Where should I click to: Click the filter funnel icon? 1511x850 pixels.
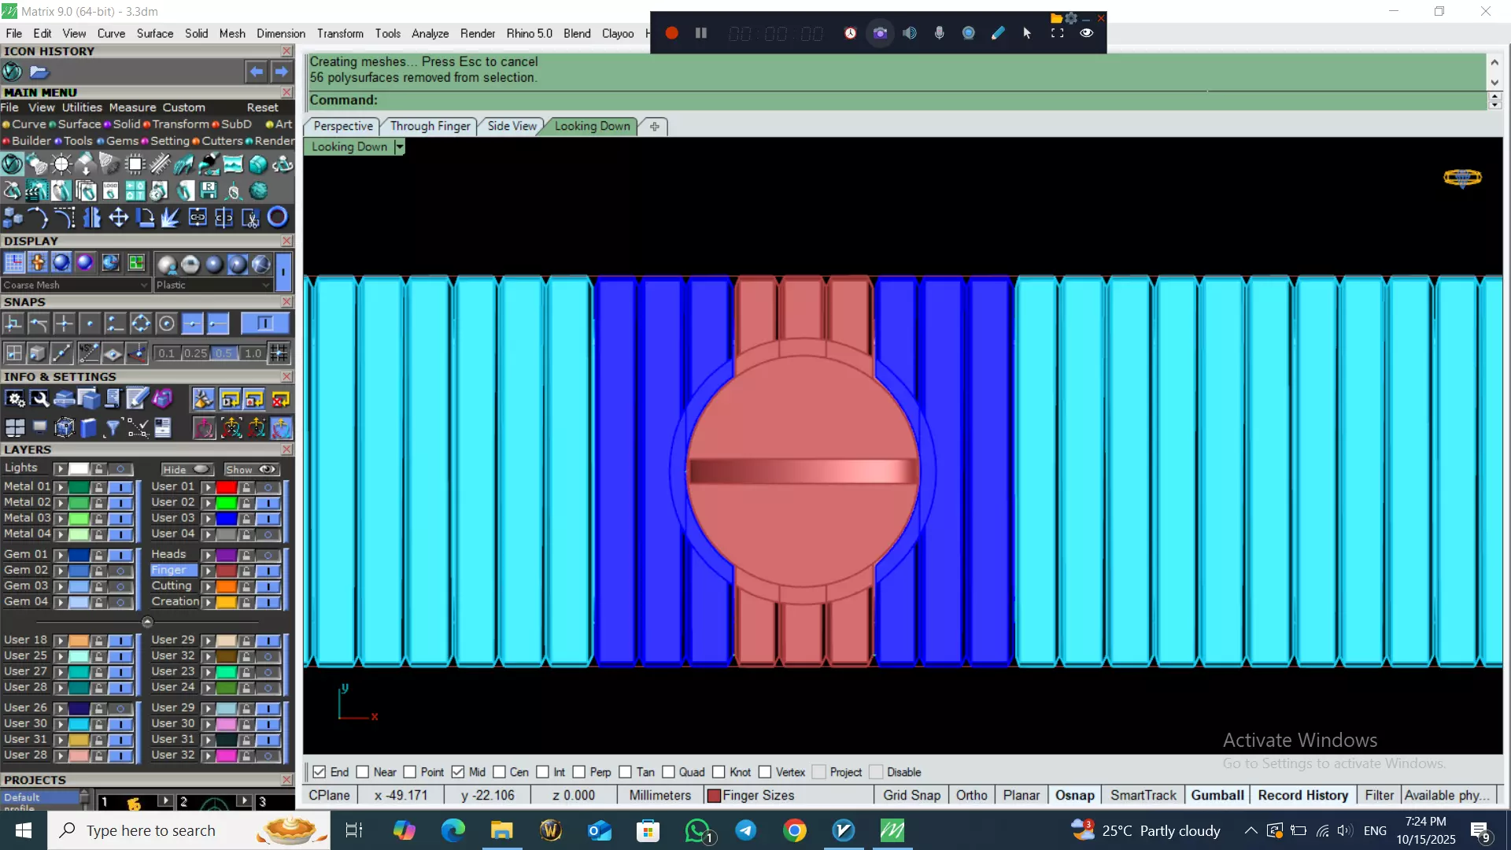(x=113, y=427)
